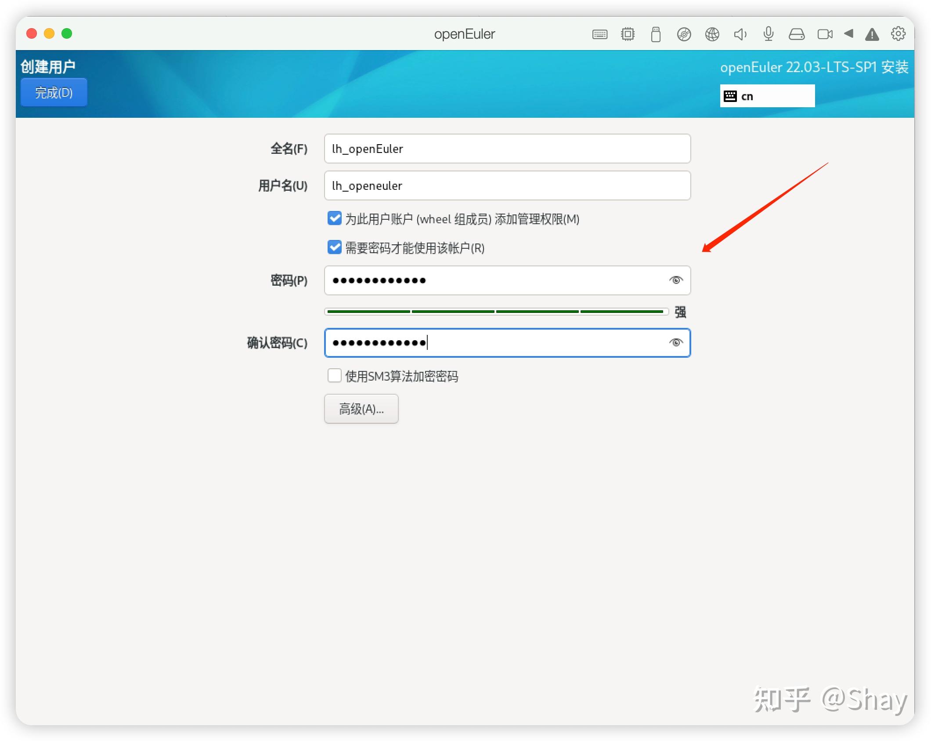This screenshot has width=931, height=741.
Task: Show the confirm password using eye toggle
Action: [x=676, y=342]
